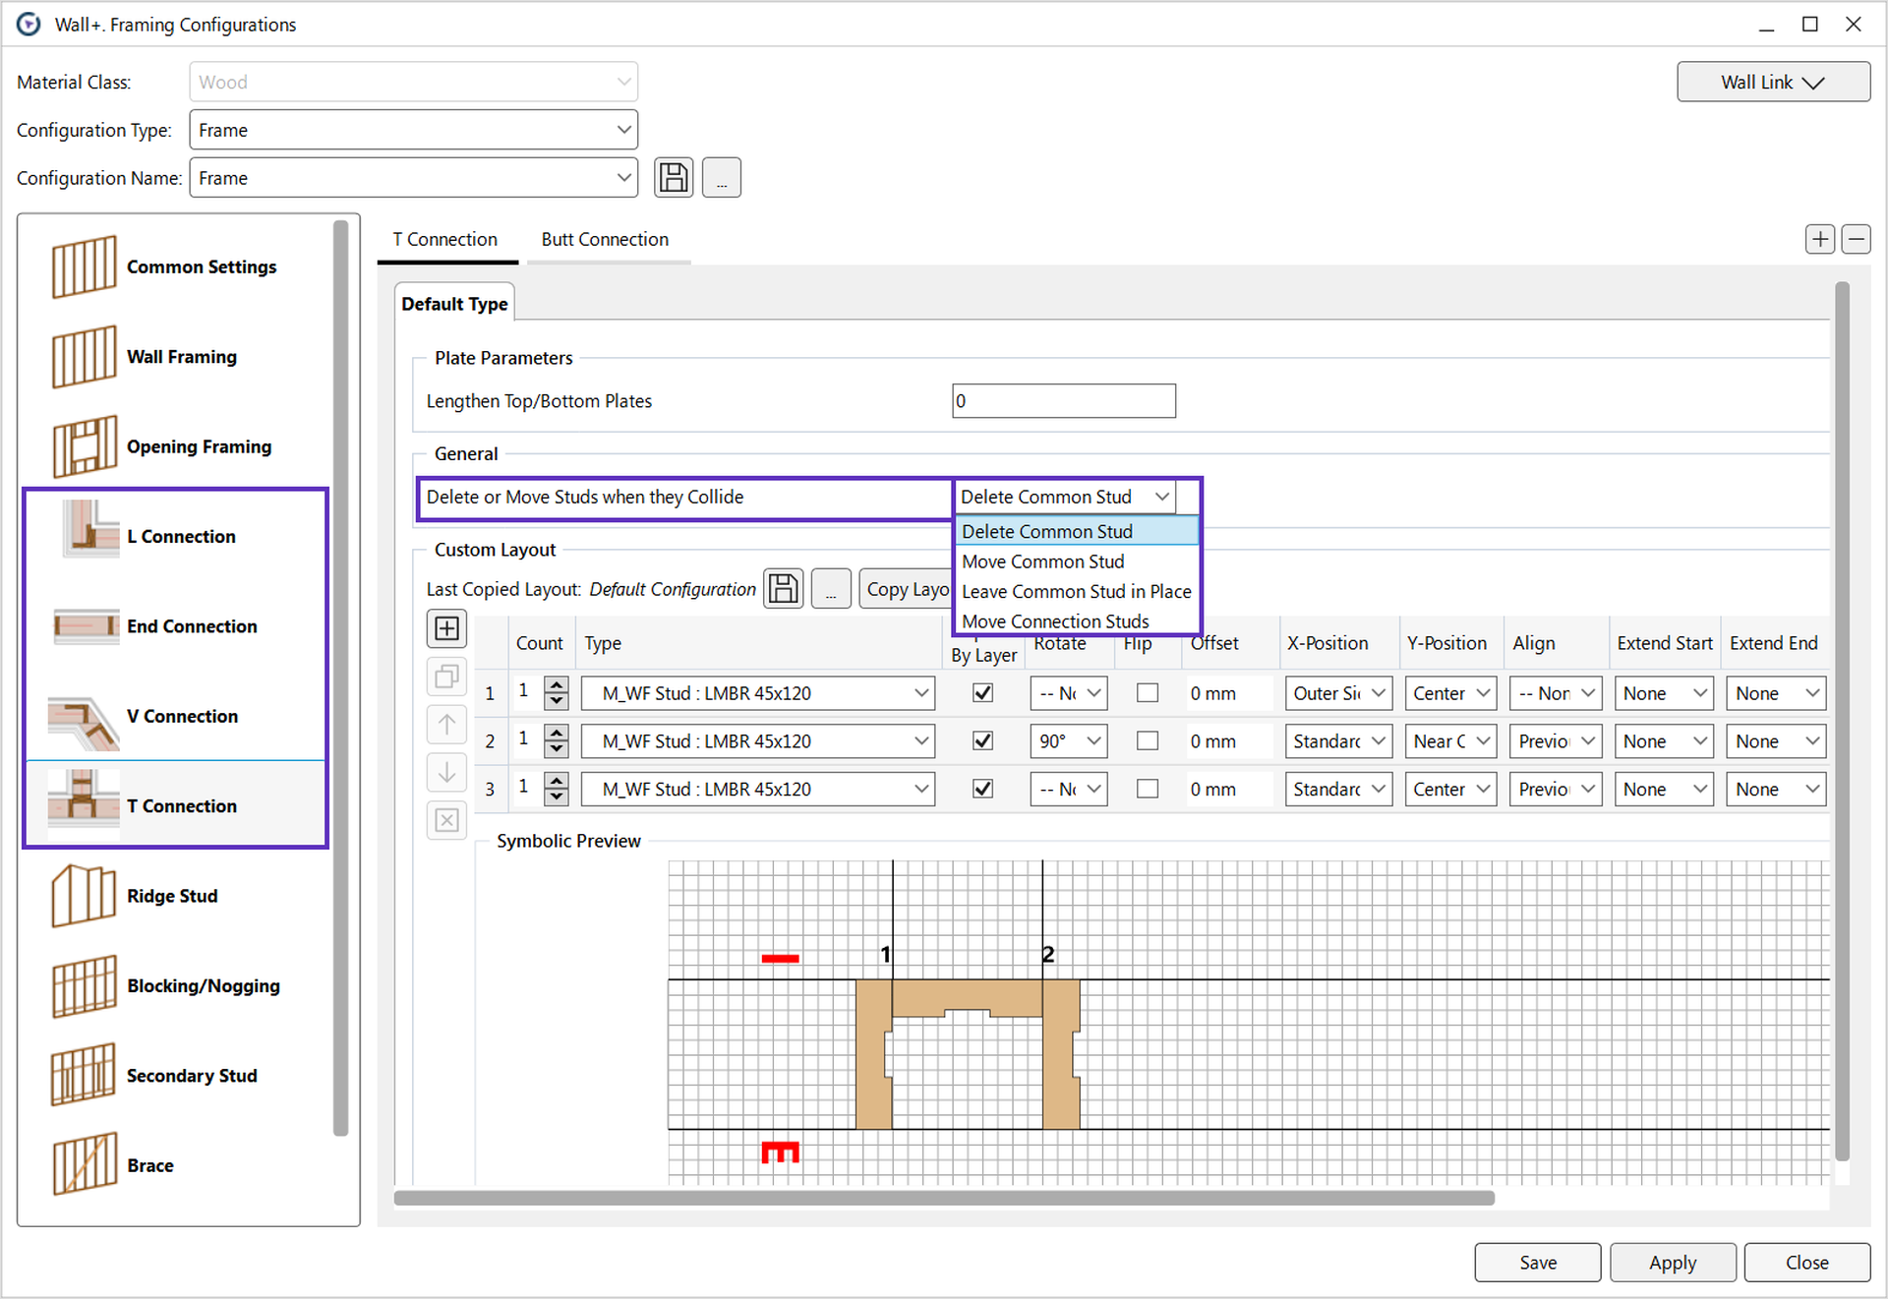
Task: Open the Brace configuration section
Action: point(149,1164)
